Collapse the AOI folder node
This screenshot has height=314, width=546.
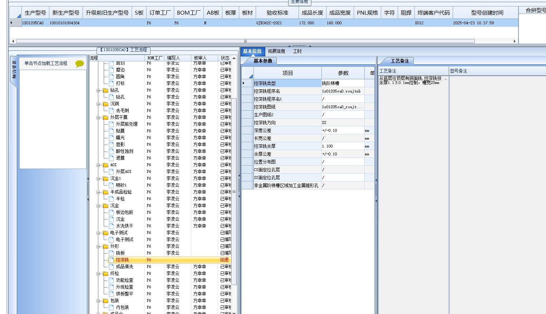click(x=98, y=165)
